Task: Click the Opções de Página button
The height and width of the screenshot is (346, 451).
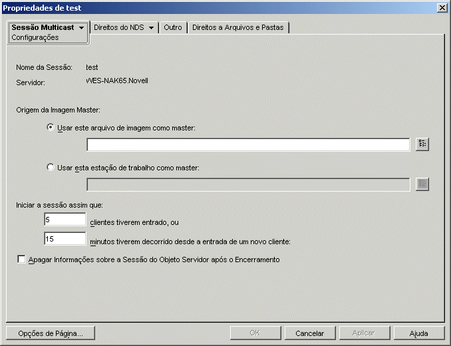Action: (x=51, y=333)
